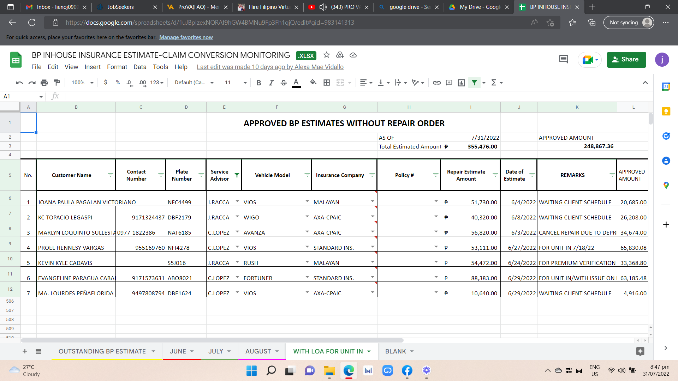The width and height of the screenshot is (678, 381).
Task: Click the insert chart icon
Action: pos(461,83)
